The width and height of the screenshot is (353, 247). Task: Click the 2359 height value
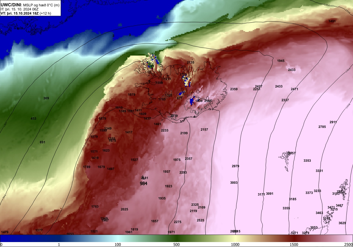[234, 89]
